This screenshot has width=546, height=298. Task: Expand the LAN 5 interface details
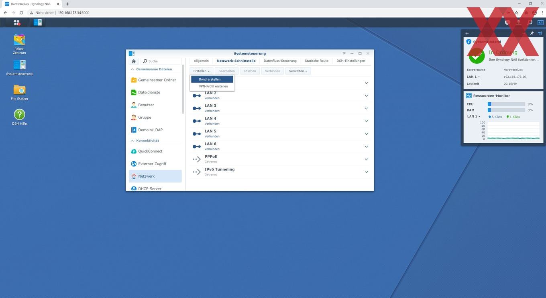366,134
